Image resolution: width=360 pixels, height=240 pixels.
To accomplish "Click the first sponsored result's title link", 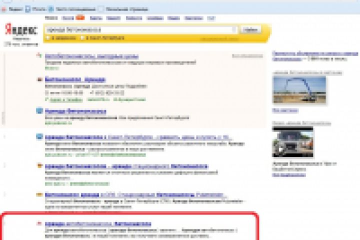I will pos(91,56).
